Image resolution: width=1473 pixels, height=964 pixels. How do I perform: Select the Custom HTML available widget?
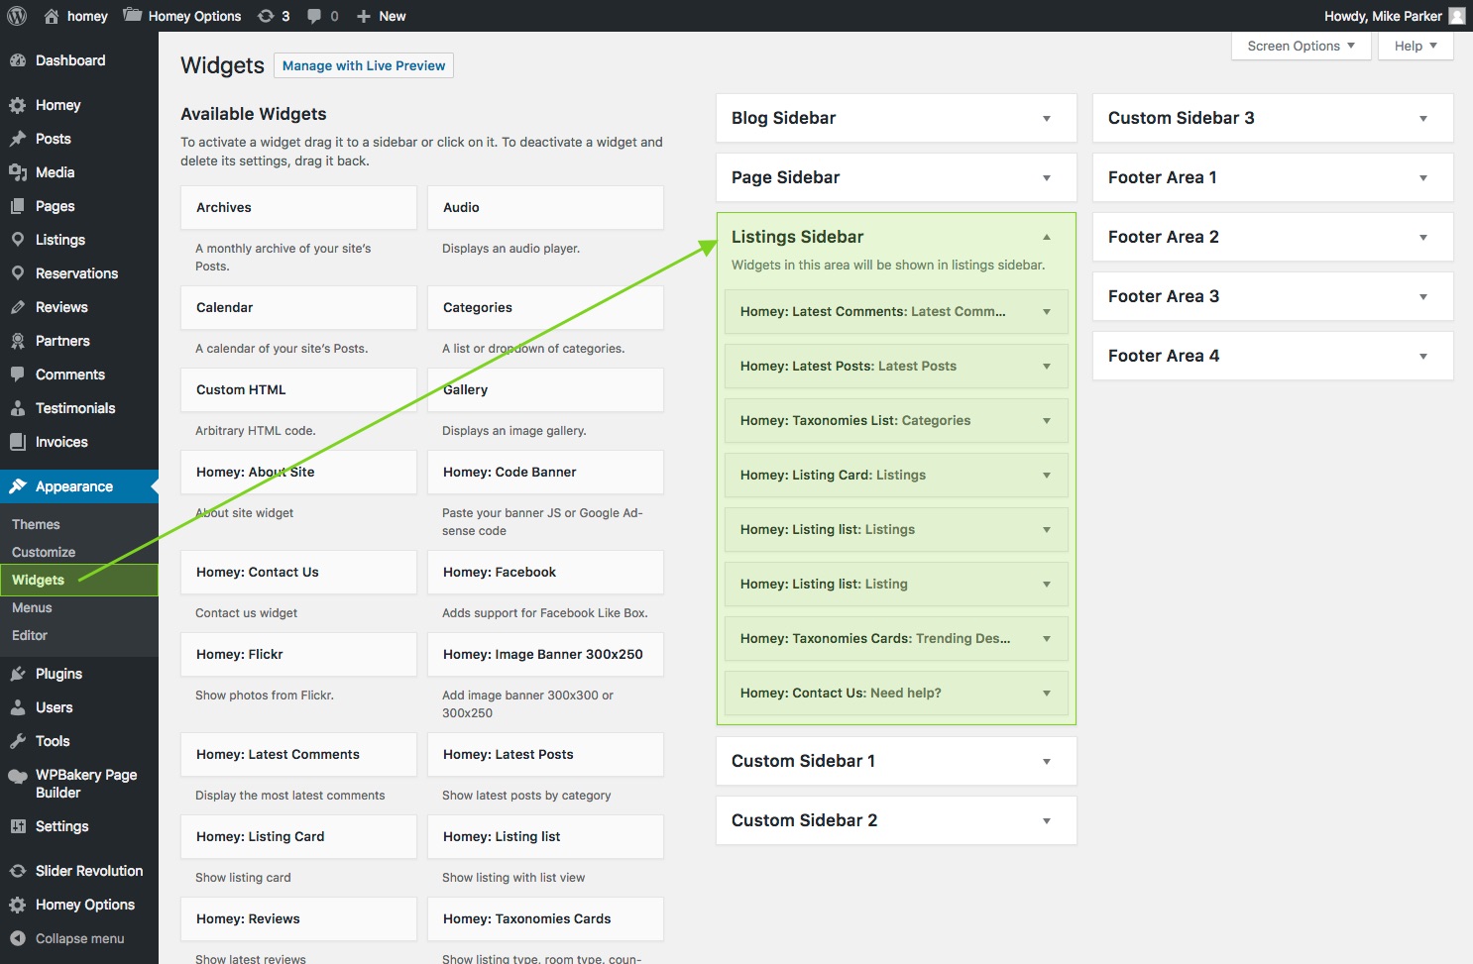tap(298, 389)
